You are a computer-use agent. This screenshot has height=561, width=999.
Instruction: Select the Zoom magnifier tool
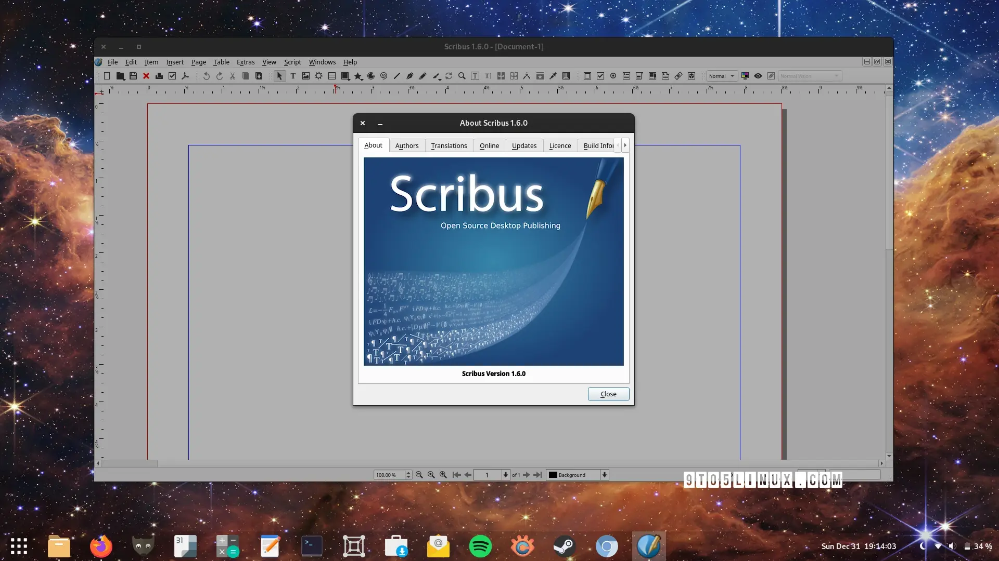462,76
